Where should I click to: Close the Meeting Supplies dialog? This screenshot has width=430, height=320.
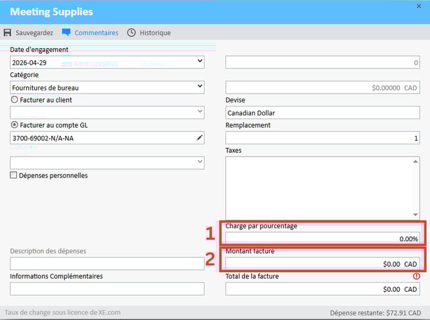point(419,6)
